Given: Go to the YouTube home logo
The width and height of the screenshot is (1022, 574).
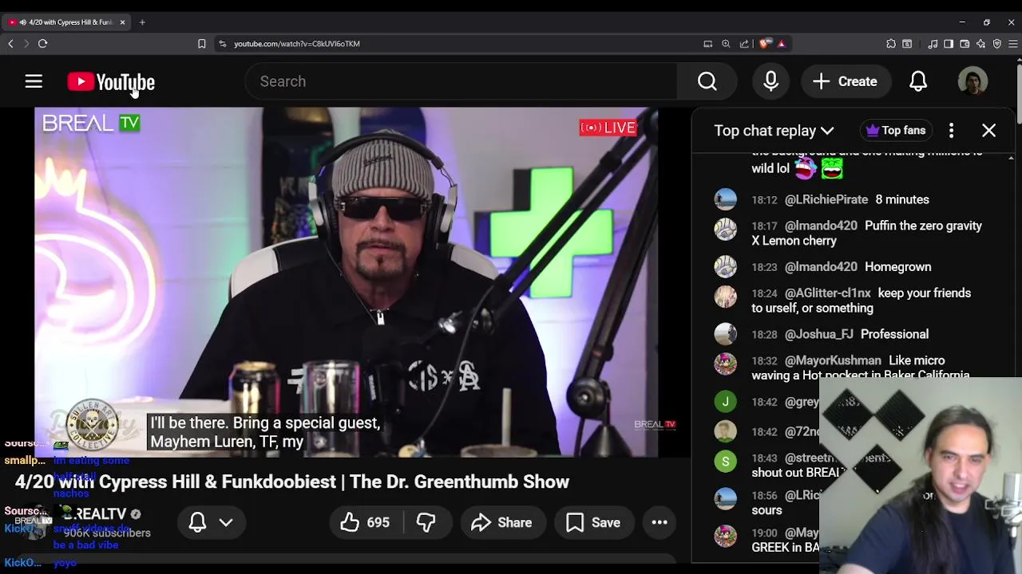Looking at the screenshot, I should tap(111, 82).
